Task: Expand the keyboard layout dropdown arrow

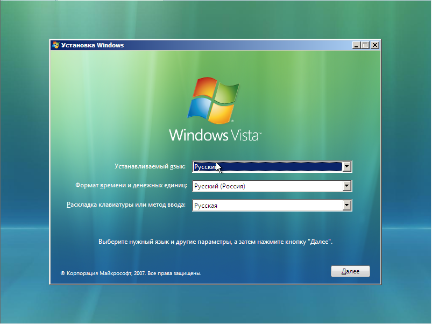Action: [x=346, y=205]
